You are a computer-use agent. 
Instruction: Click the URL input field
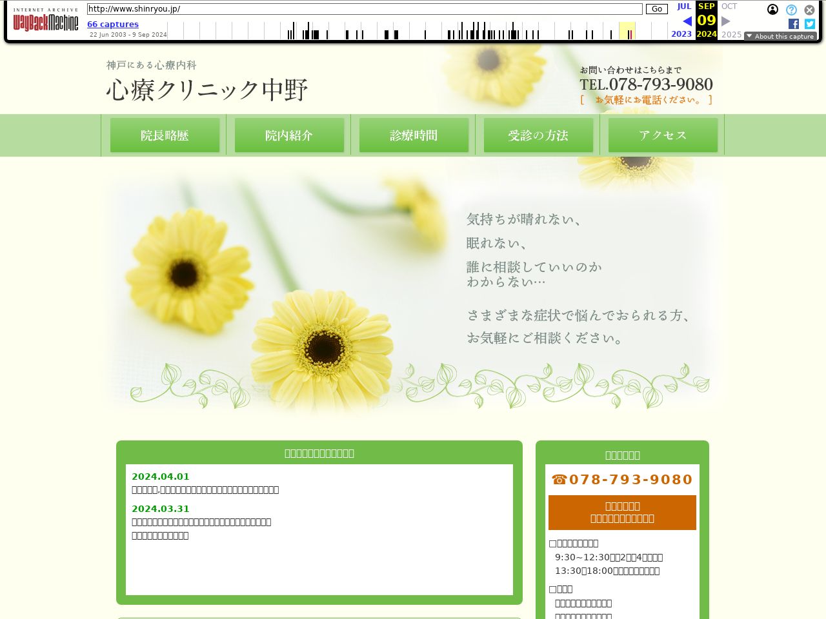pos(365,9)
